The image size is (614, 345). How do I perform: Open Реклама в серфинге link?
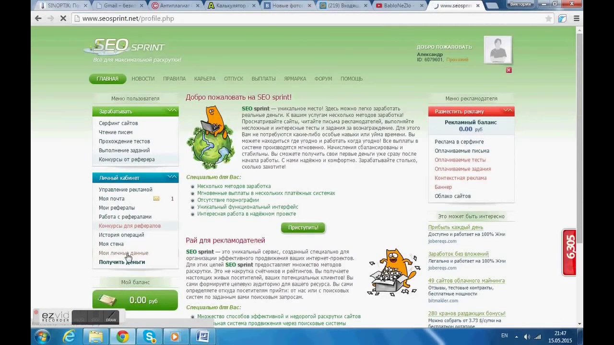click(459, 142)
